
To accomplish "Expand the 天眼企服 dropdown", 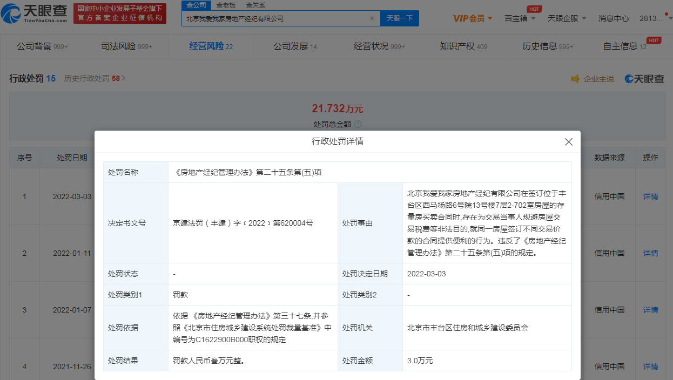I will click(x=567, y=18).
